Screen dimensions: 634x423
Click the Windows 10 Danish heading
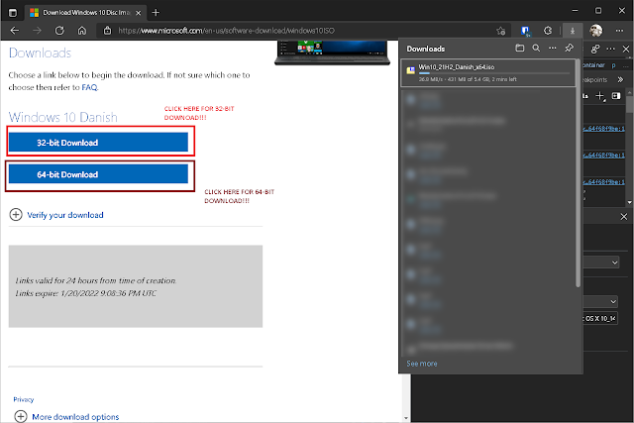(x=63, y=117)
